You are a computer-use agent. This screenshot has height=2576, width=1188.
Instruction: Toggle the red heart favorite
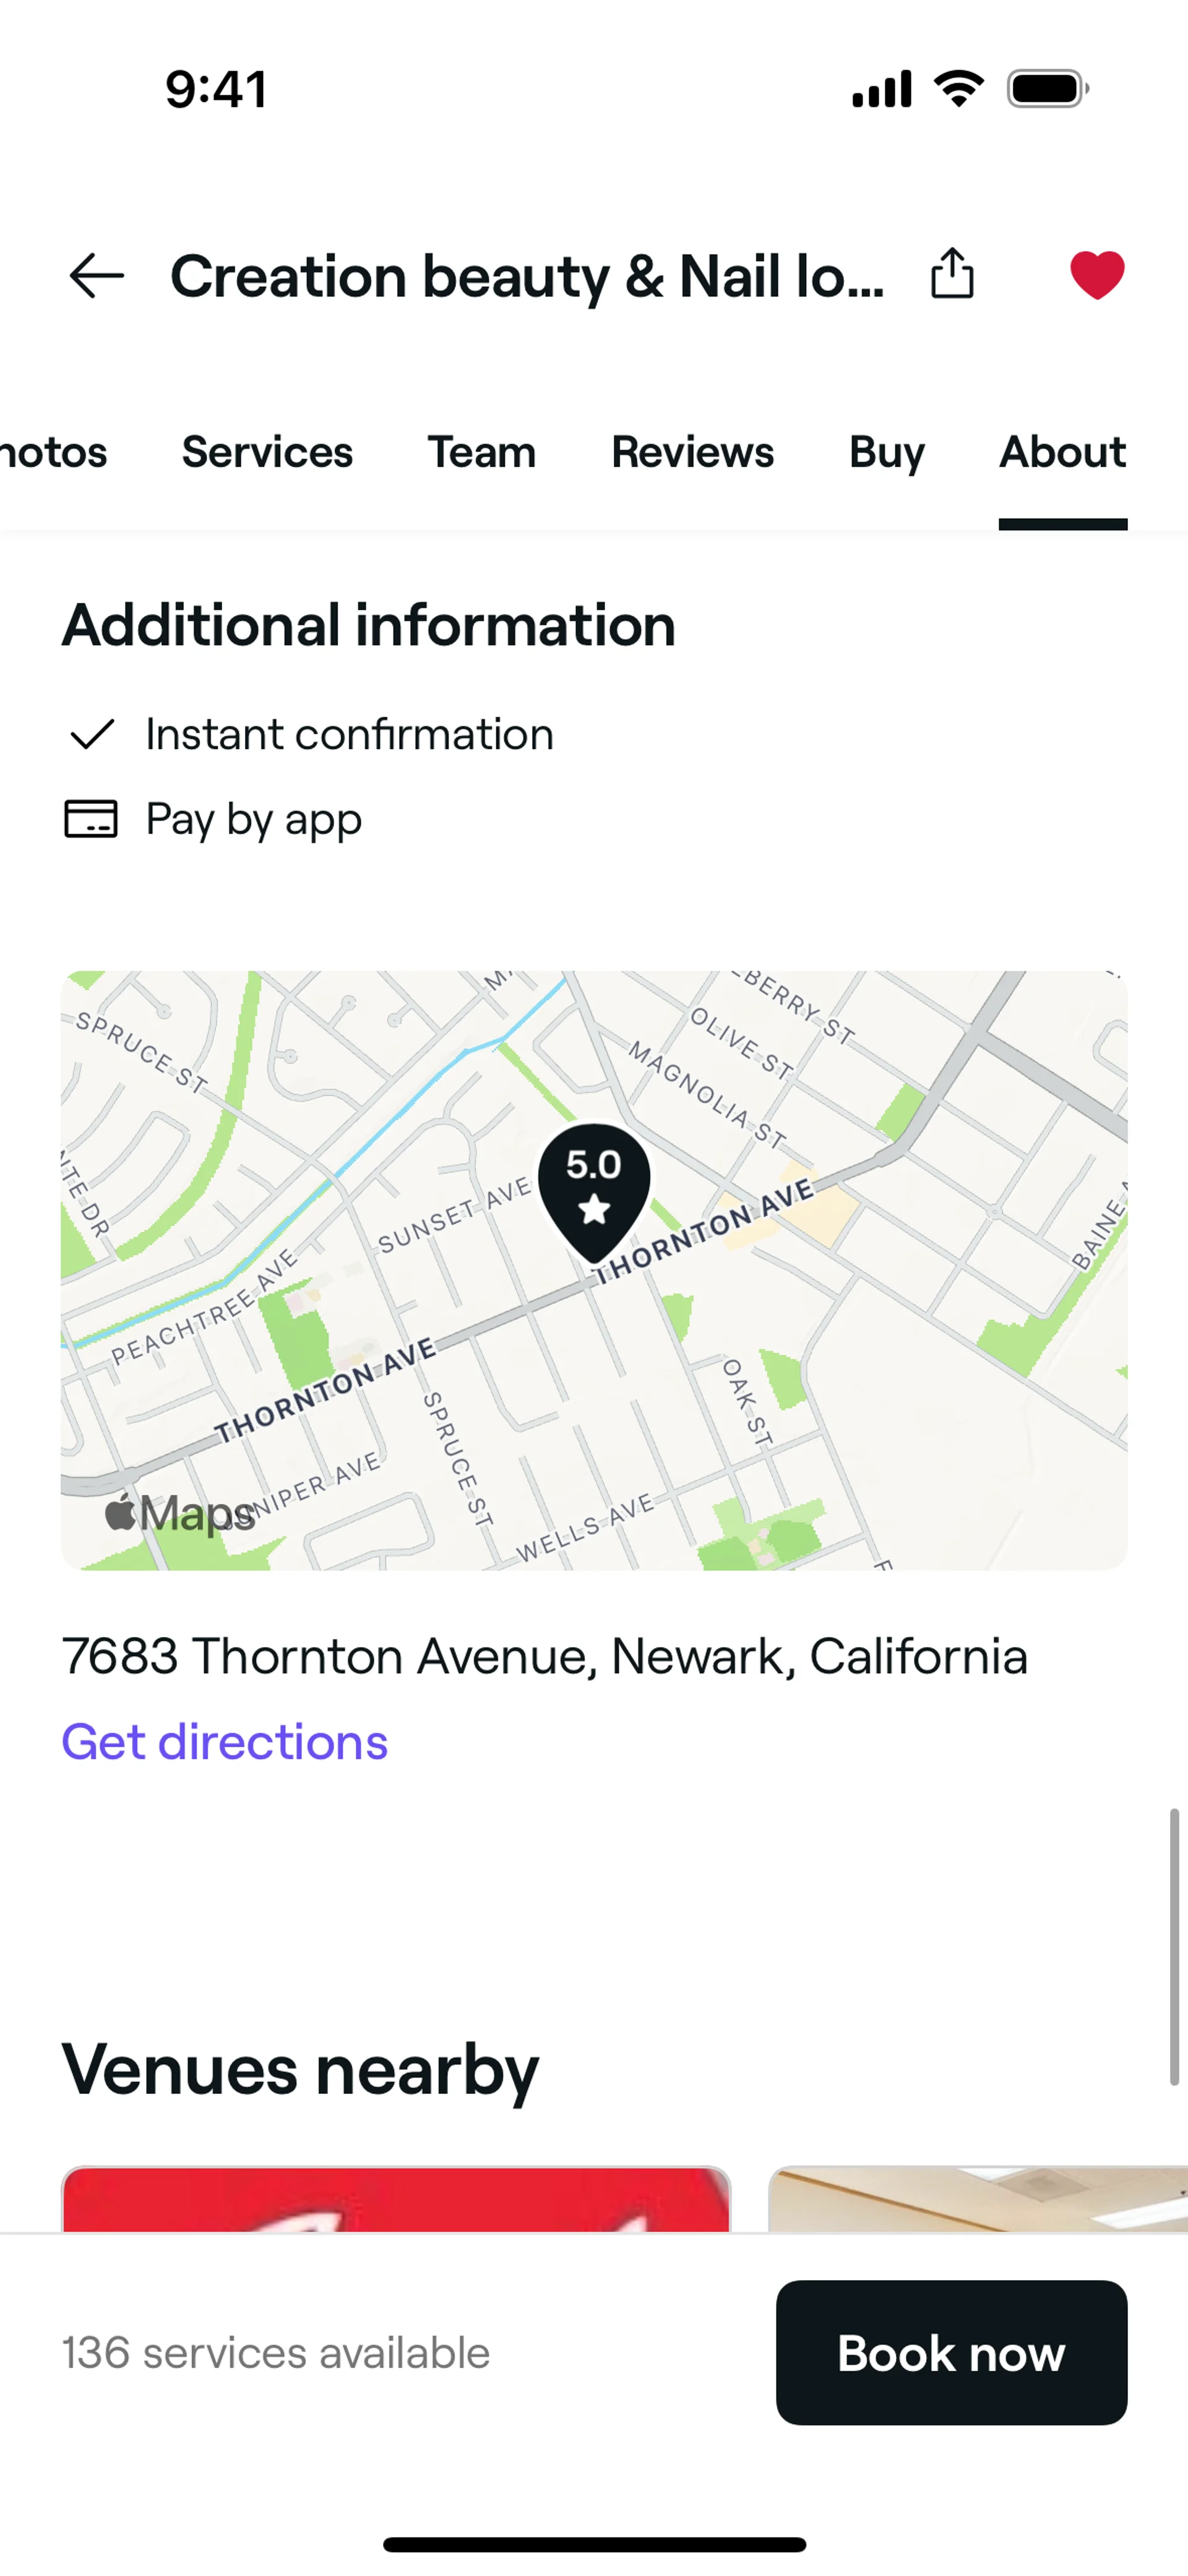point(1097,275)
